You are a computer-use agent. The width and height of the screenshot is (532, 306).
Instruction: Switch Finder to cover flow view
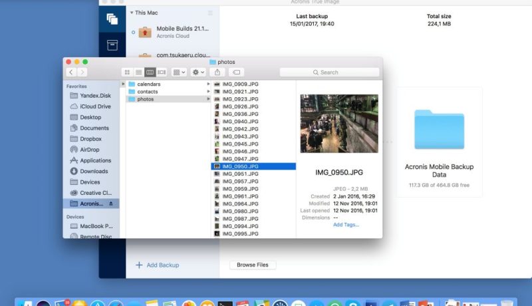[x=162, y=73]
